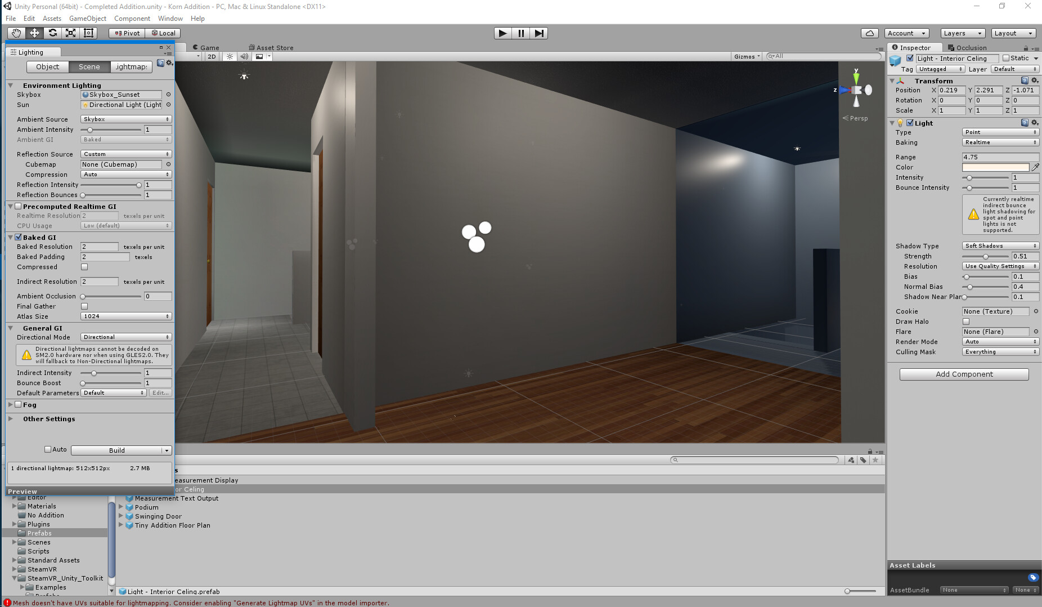Select the Move tool
Screen dimensions: 1042x607
click(34, 33)
